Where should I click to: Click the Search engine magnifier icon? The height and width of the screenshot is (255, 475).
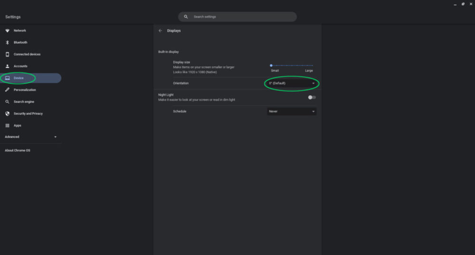point(7,102)
